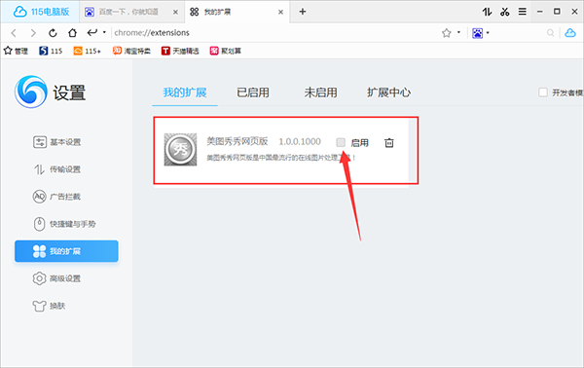Enable the 美图秀秀网页版 extension checkbox

tap(341, 142)
